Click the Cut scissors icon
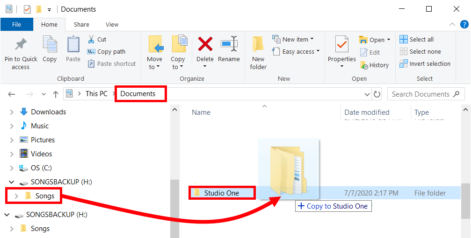Viewport: 471px width, 238px height. point(91,39)
